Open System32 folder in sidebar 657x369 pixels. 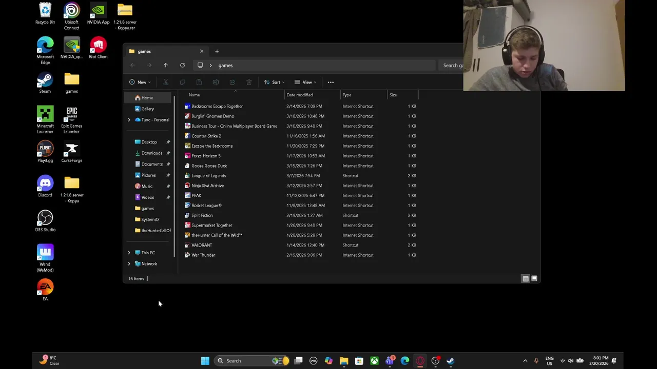150,219
